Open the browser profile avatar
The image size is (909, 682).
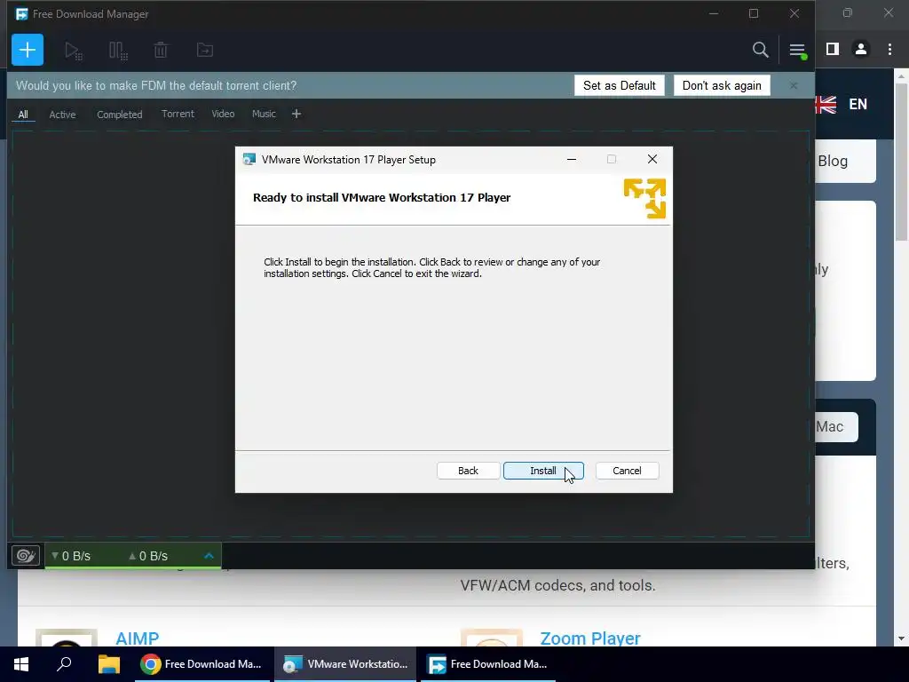coord(861,50)
